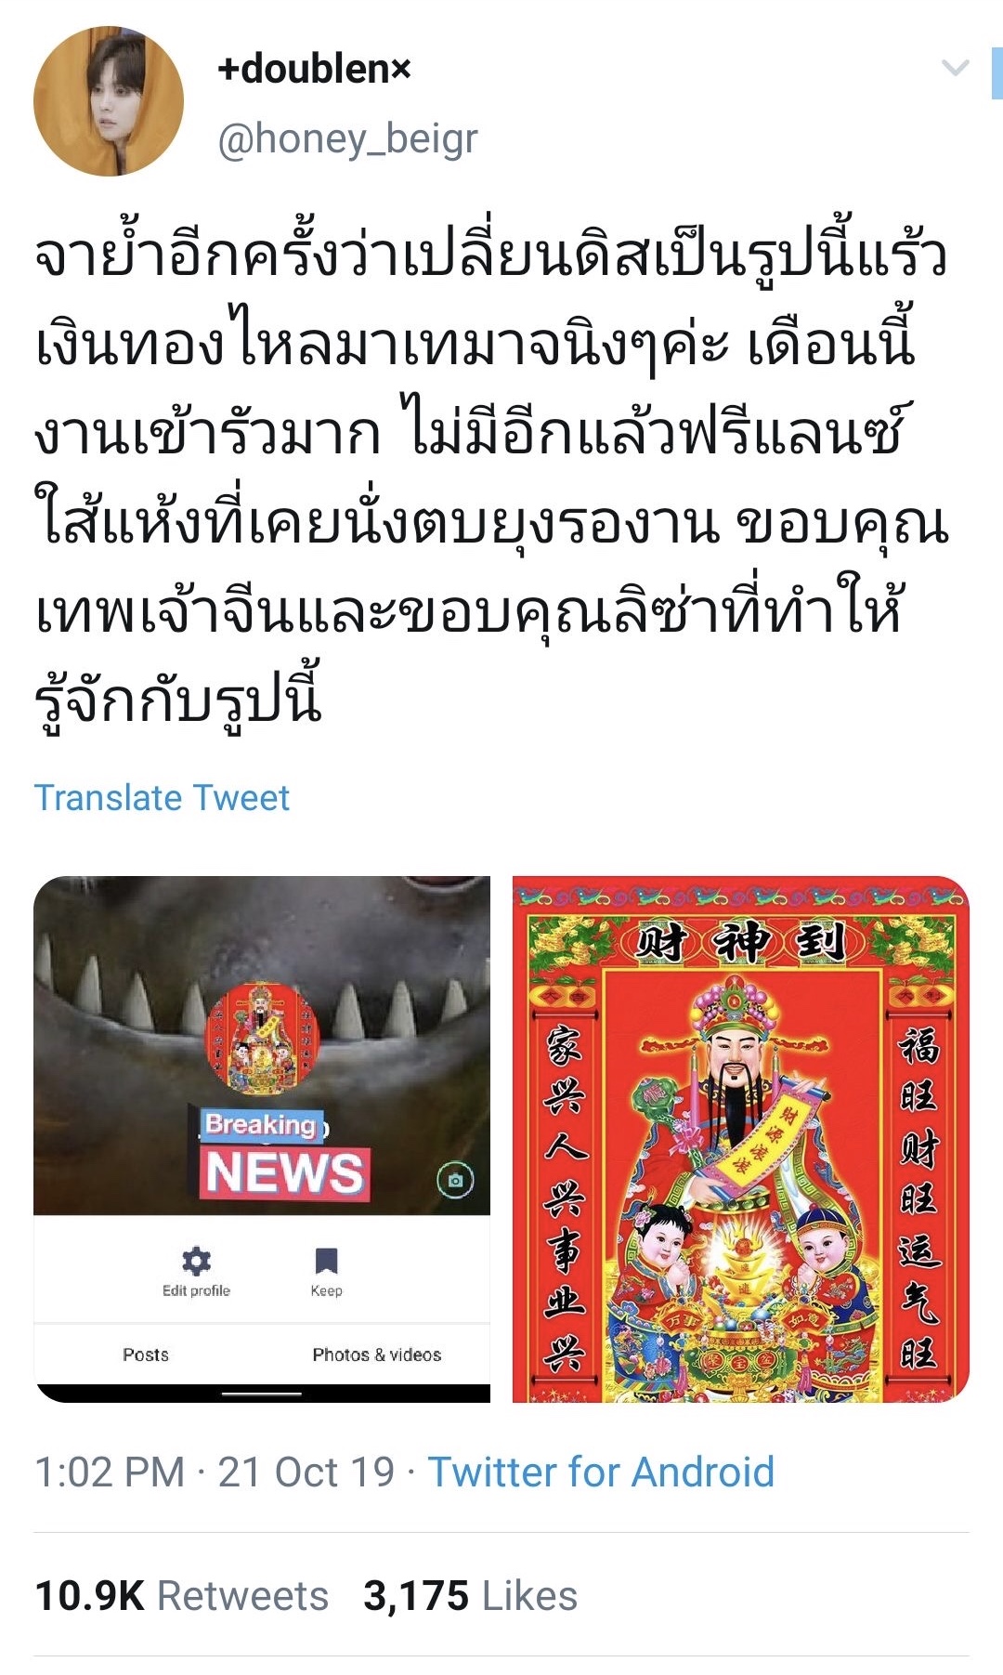Screen dimensions: 1003x1675
Task: Click the Edit profile label
Action: click(x=196, y=1290)
